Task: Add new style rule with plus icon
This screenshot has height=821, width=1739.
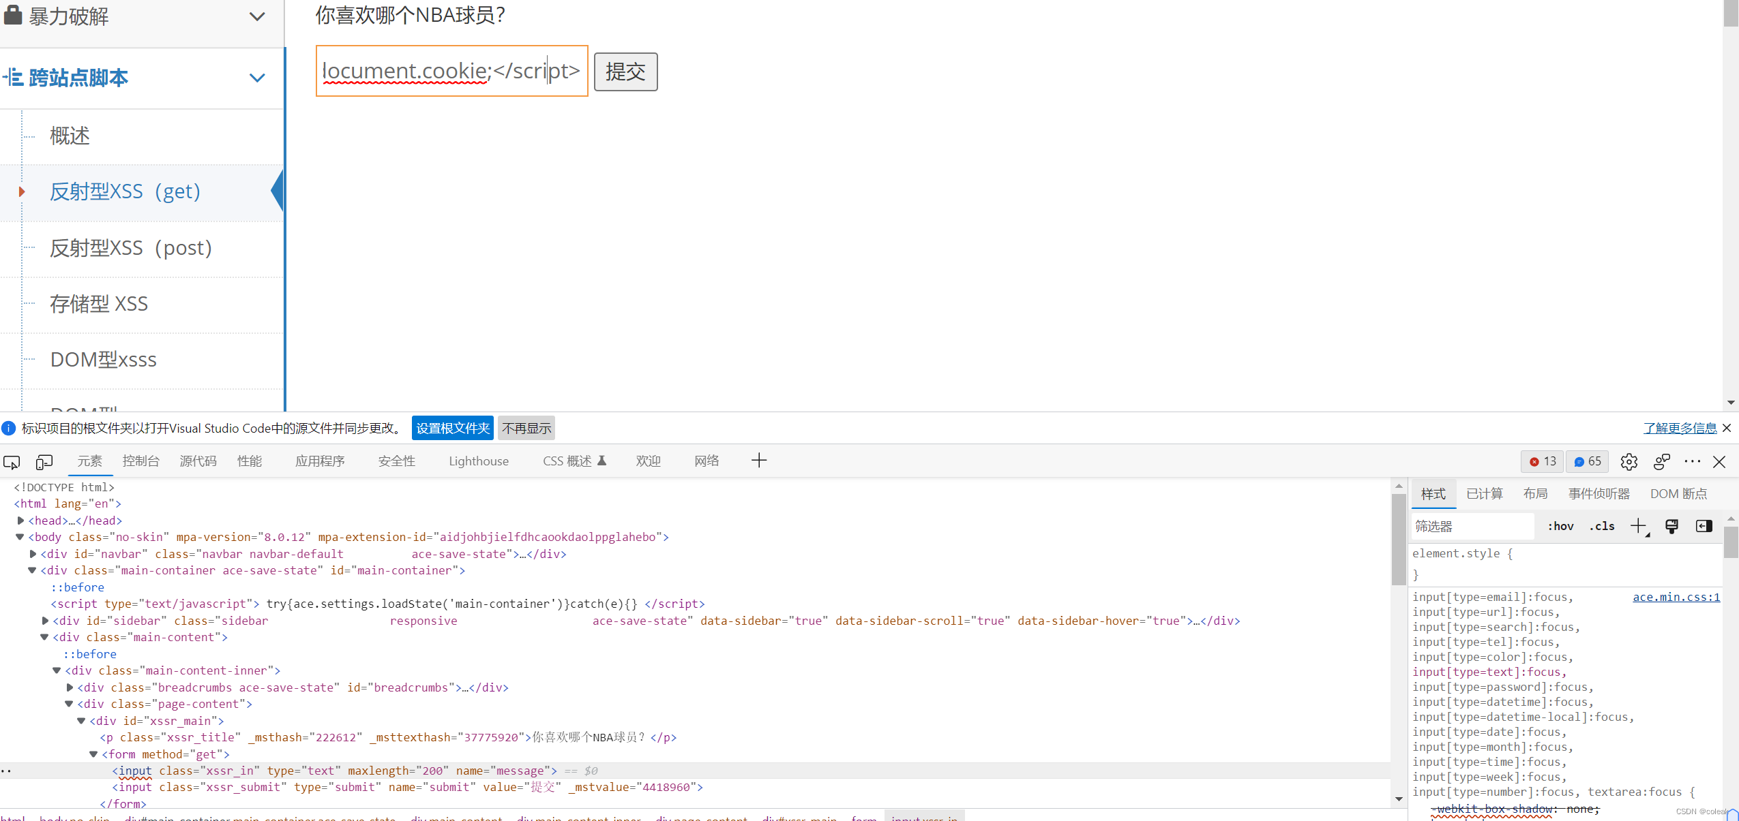Action: click(1638, 526)
